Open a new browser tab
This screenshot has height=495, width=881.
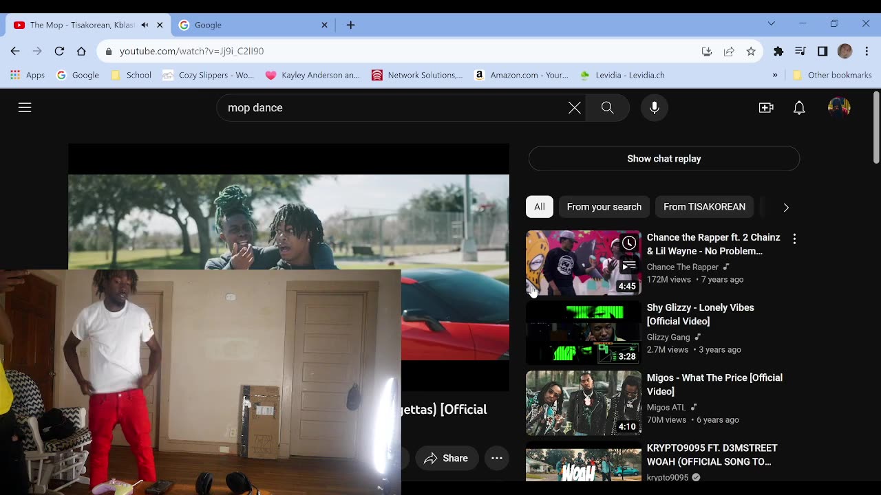click(x=350, y=25)
